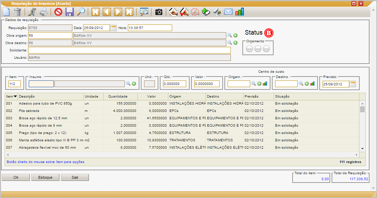The width and height of the screenshot is (377, 198).
Task: Open the preview screen-with-magnifier icon
Action: pos(144,12)
